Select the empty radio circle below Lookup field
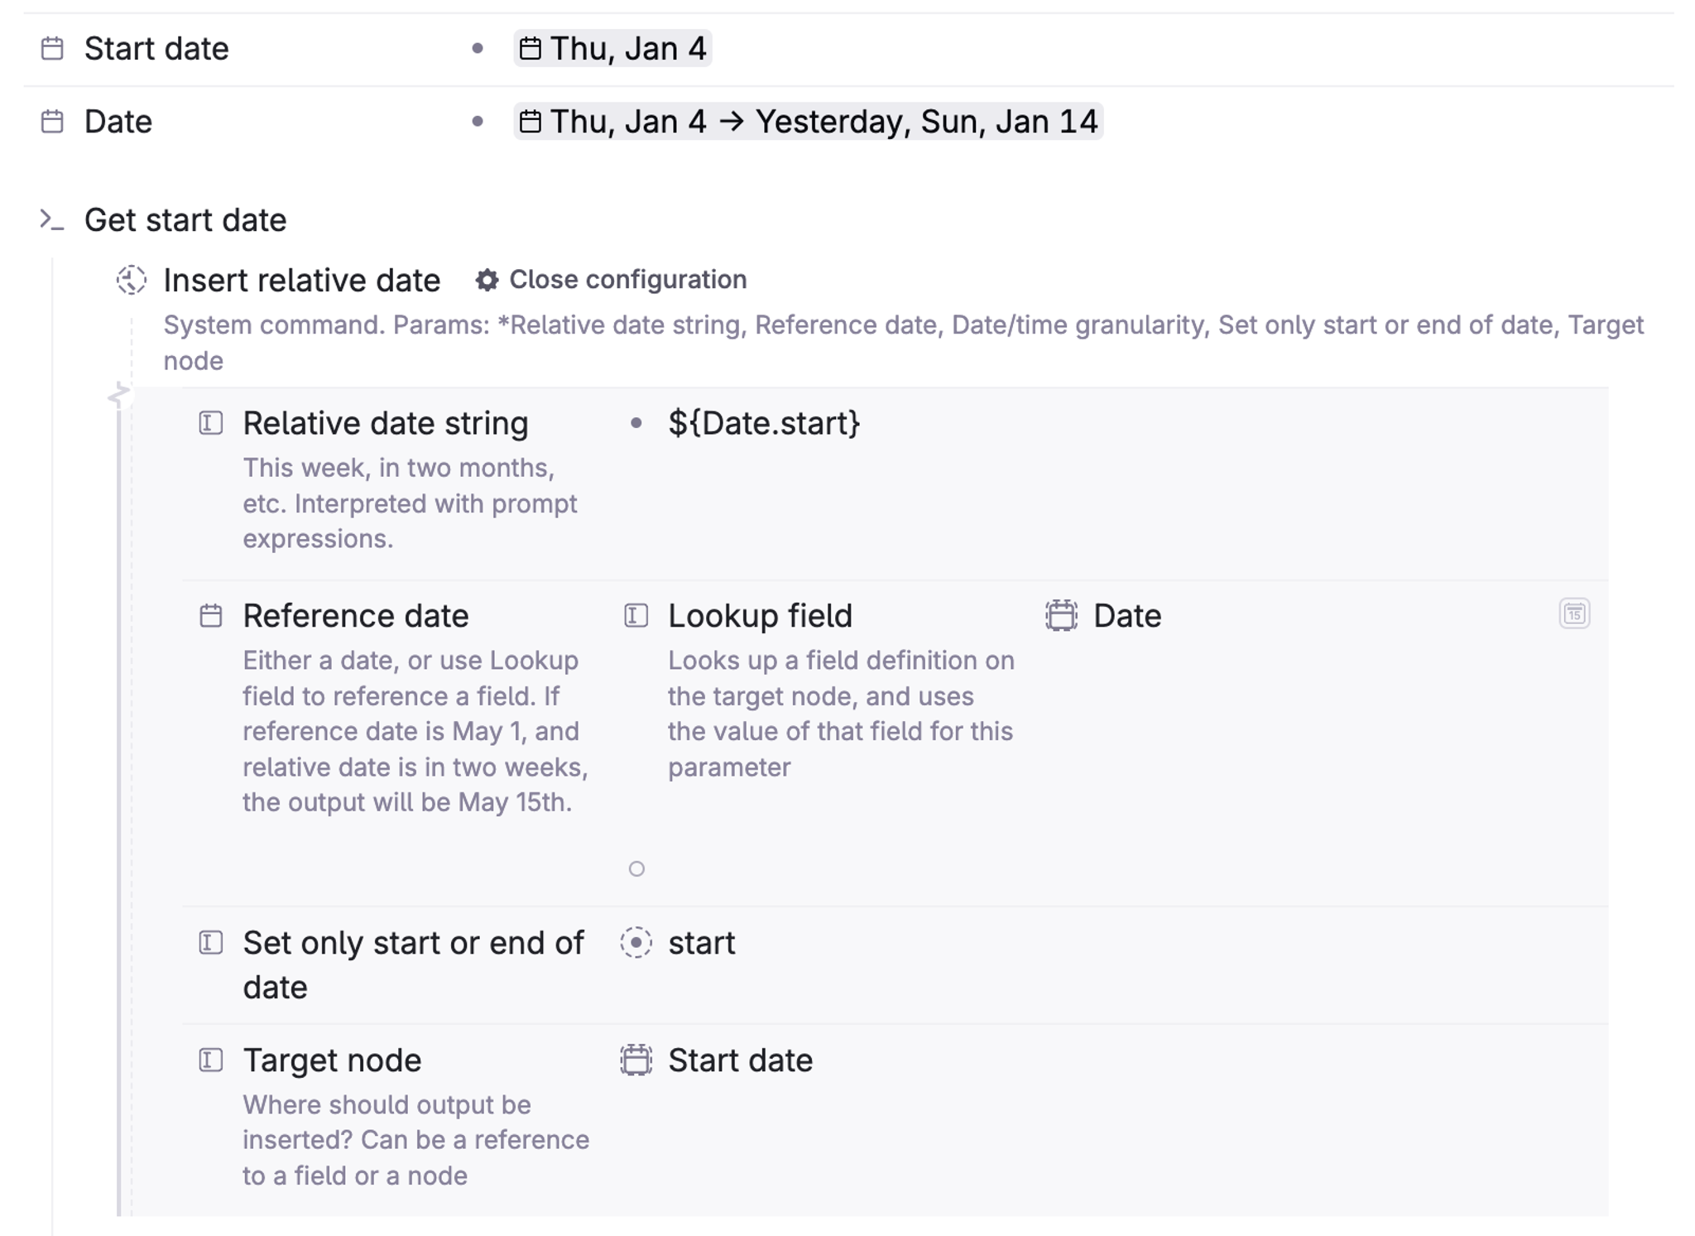The width and height of the screenshot is (1695, 1236). coord(637,870)
